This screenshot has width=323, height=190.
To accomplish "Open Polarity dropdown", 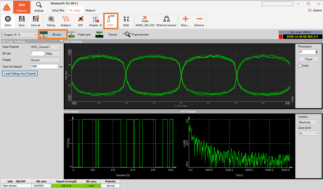I will pyautogui.click(x=46, y=60).
